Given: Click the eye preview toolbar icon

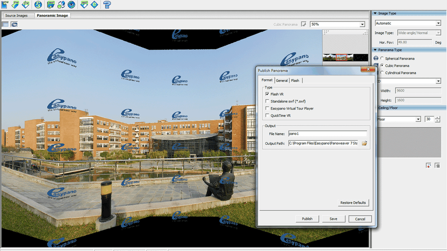Looking at the screenshot, I should 71,4.
